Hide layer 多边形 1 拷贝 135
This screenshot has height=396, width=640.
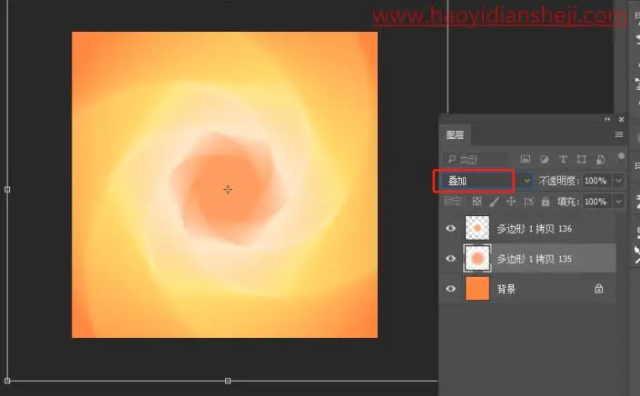450,259
